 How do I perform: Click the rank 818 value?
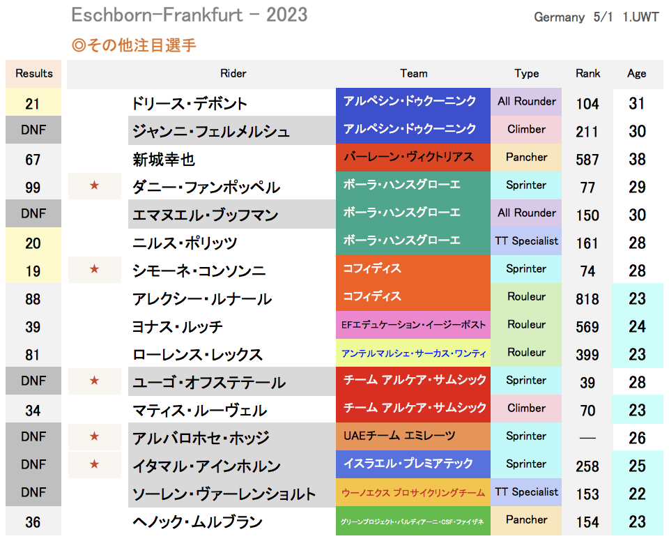pyautogui.click(x=587, y=299)
